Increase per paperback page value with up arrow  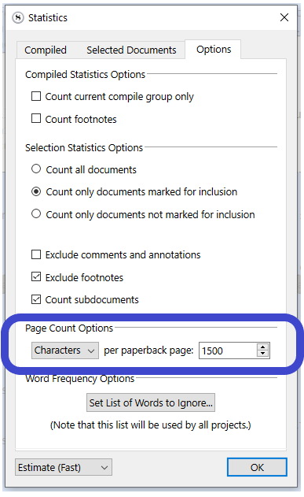pyautogui.click(x=263, y=347)
